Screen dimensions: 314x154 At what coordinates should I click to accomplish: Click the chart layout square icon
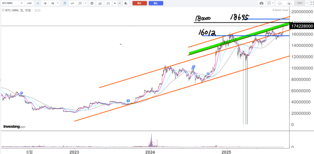pos(269,3)
